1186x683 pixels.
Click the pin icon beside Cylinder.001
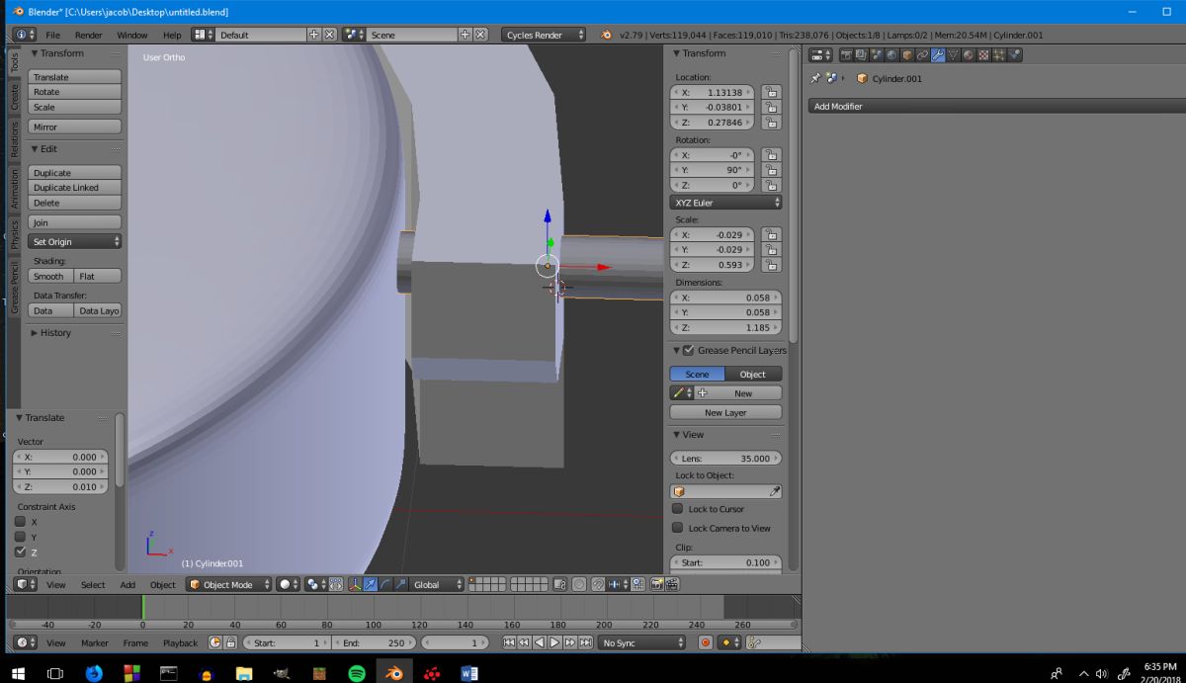pyautogui.click(x=815, y=78)
